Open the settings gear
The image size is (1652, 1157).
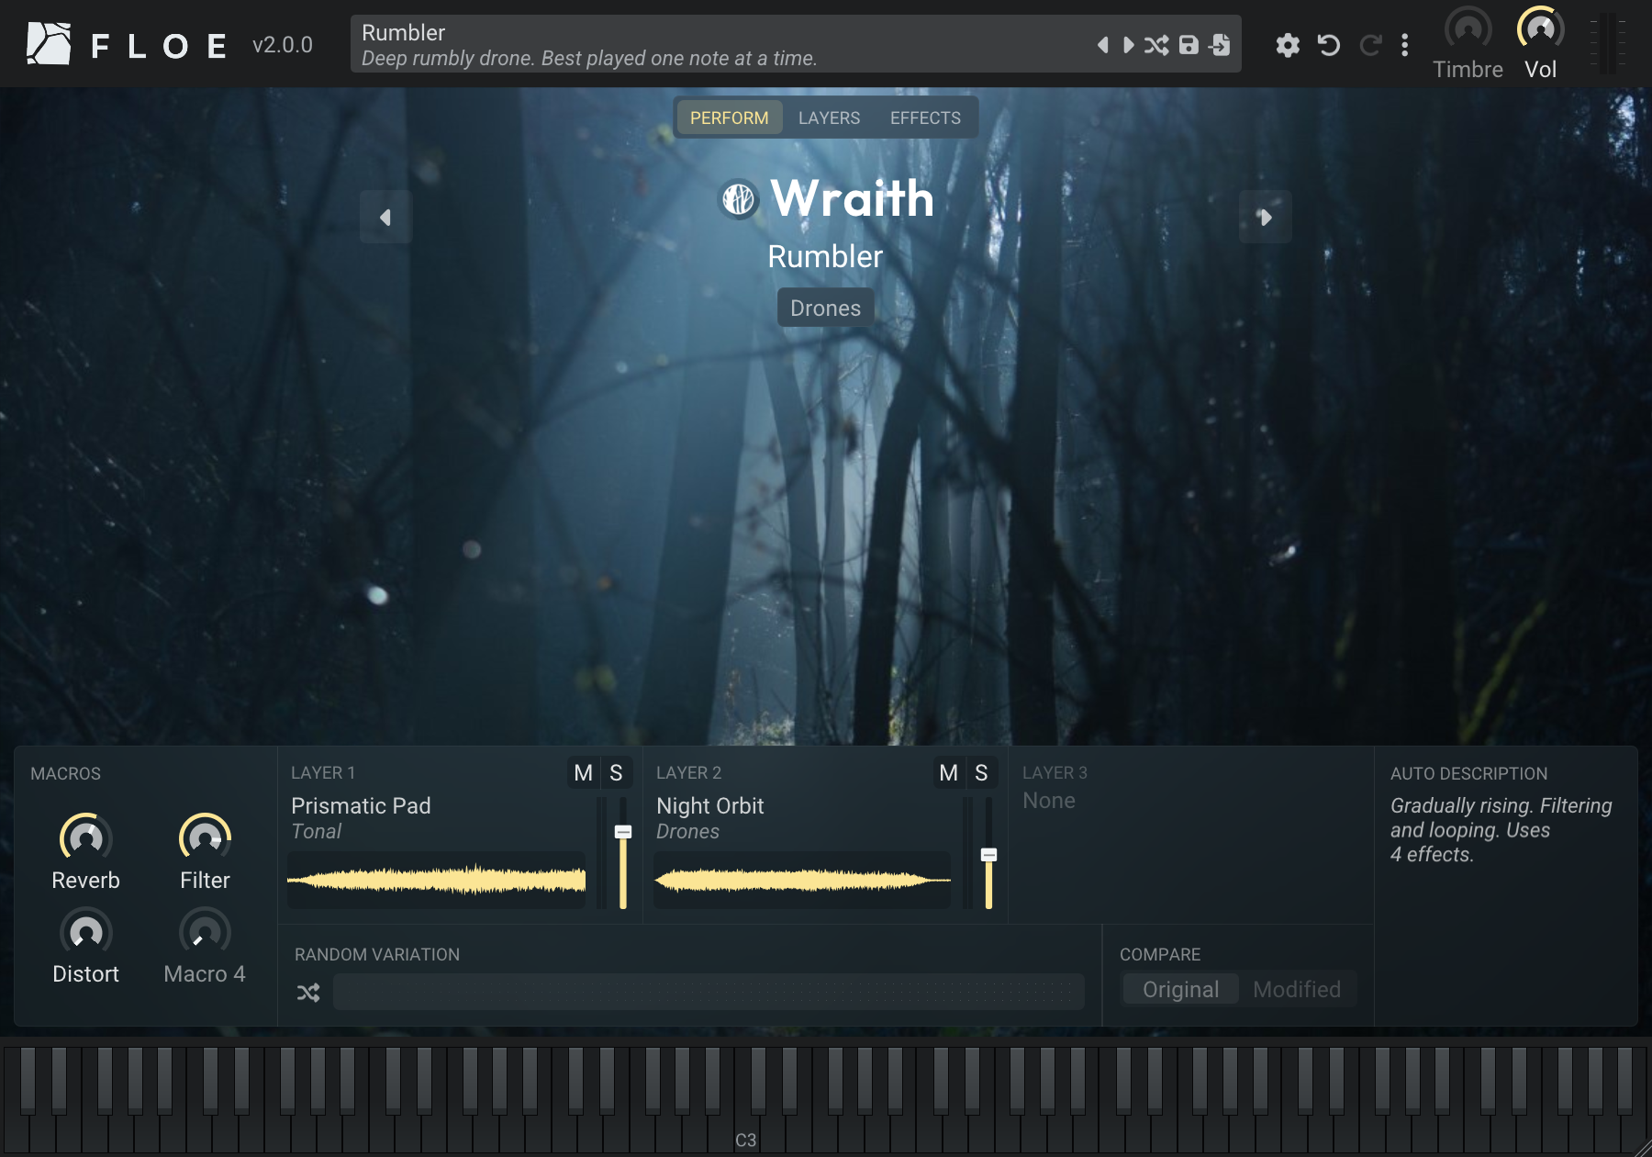[x=1288, y=45]
